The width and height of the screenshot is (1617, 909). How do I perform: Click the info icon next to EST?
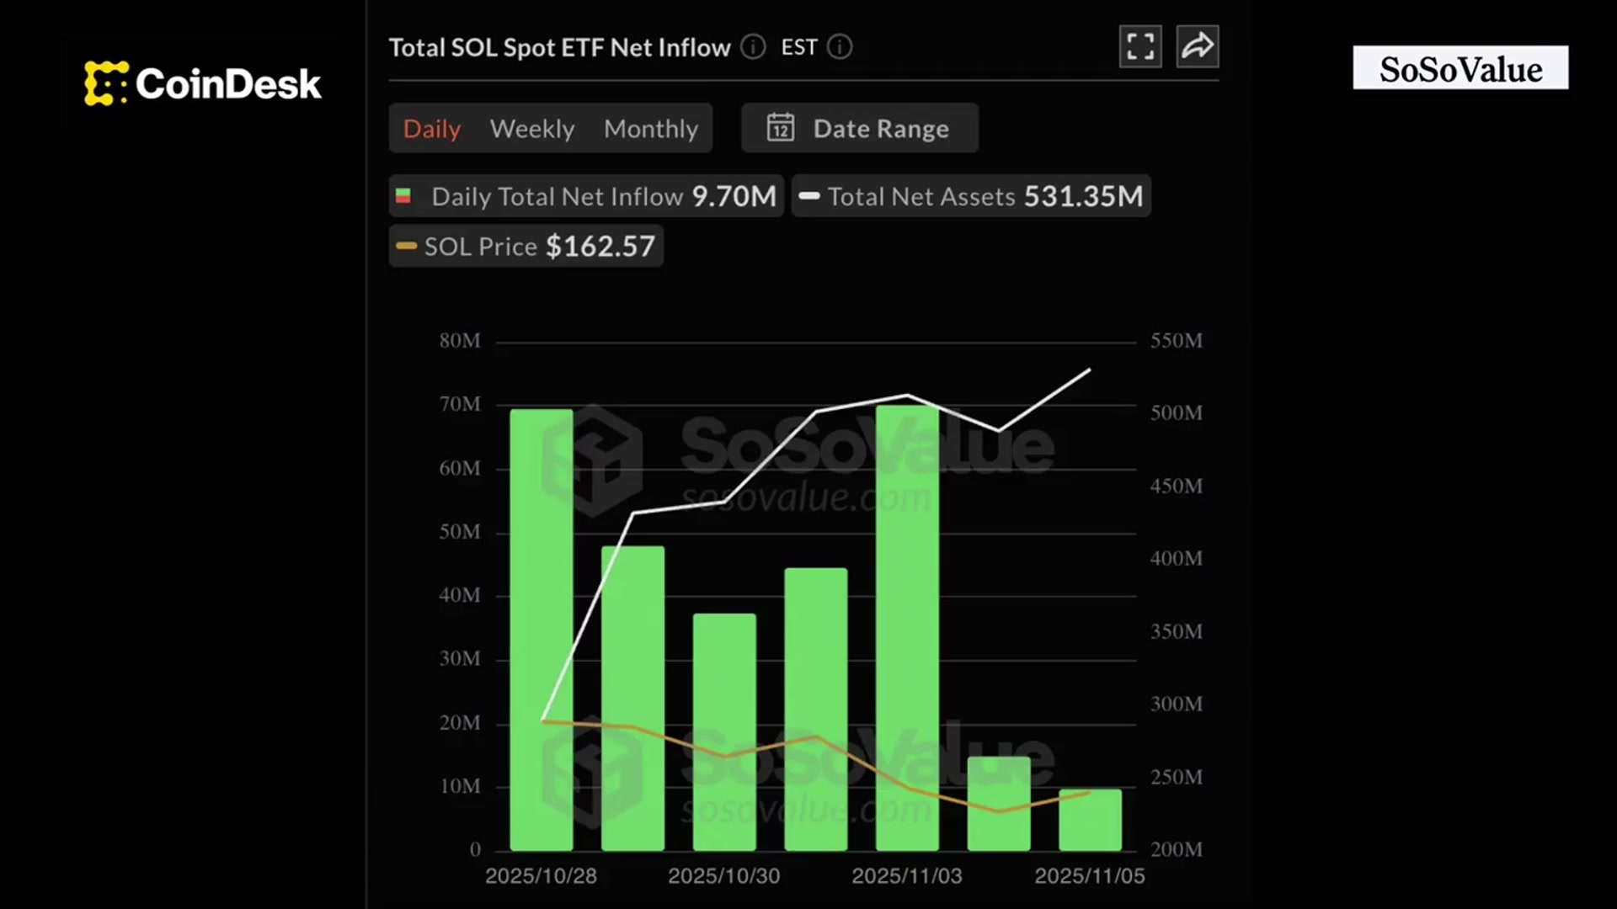tap(839, 48)
